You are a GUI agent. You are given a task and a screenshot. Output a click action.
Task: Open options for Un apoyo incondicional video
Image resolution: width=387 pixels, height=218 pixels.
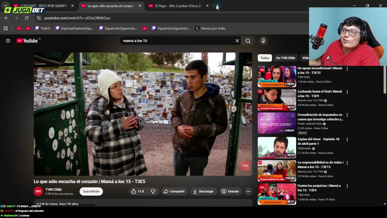[347, 69]
